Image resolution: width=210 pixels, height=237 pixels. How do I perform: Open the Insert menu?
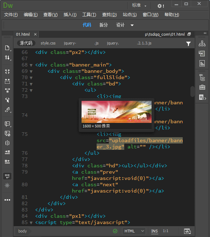point(70,15)
